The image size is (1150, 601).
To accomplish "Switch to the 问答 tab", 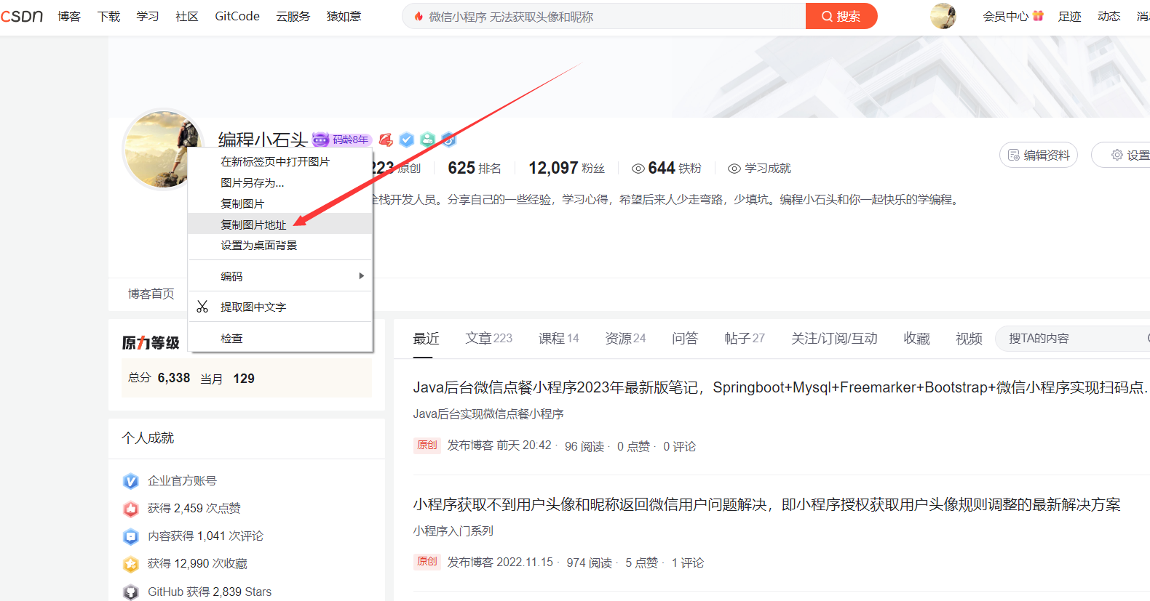I will point(685,338).
